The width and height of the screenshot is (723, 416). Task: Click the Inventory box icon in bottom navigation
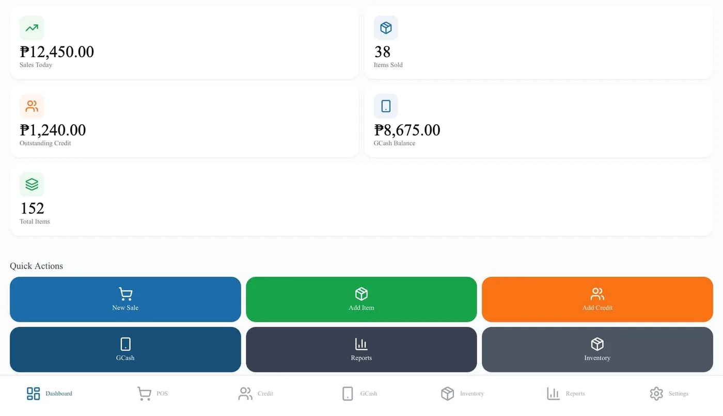448,394
